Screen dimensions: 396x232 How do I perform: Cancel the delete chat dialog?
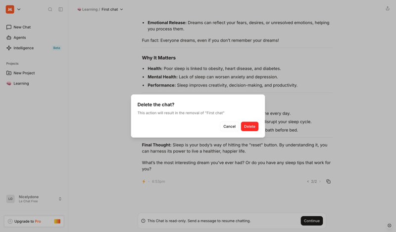[x=229, y=126]
